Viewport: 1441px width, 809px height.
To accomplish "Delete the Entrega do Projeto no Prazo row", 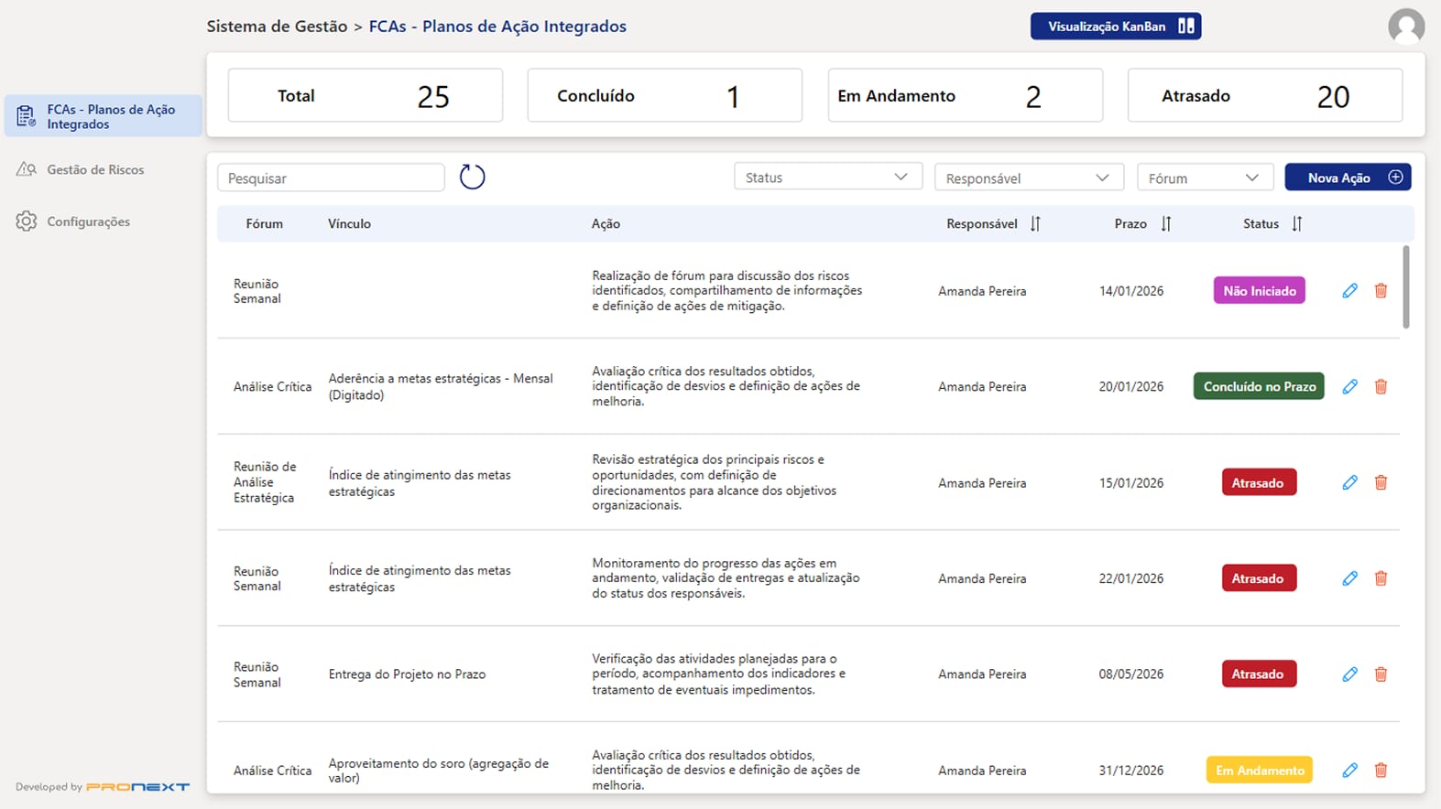I will [1381, 674].
